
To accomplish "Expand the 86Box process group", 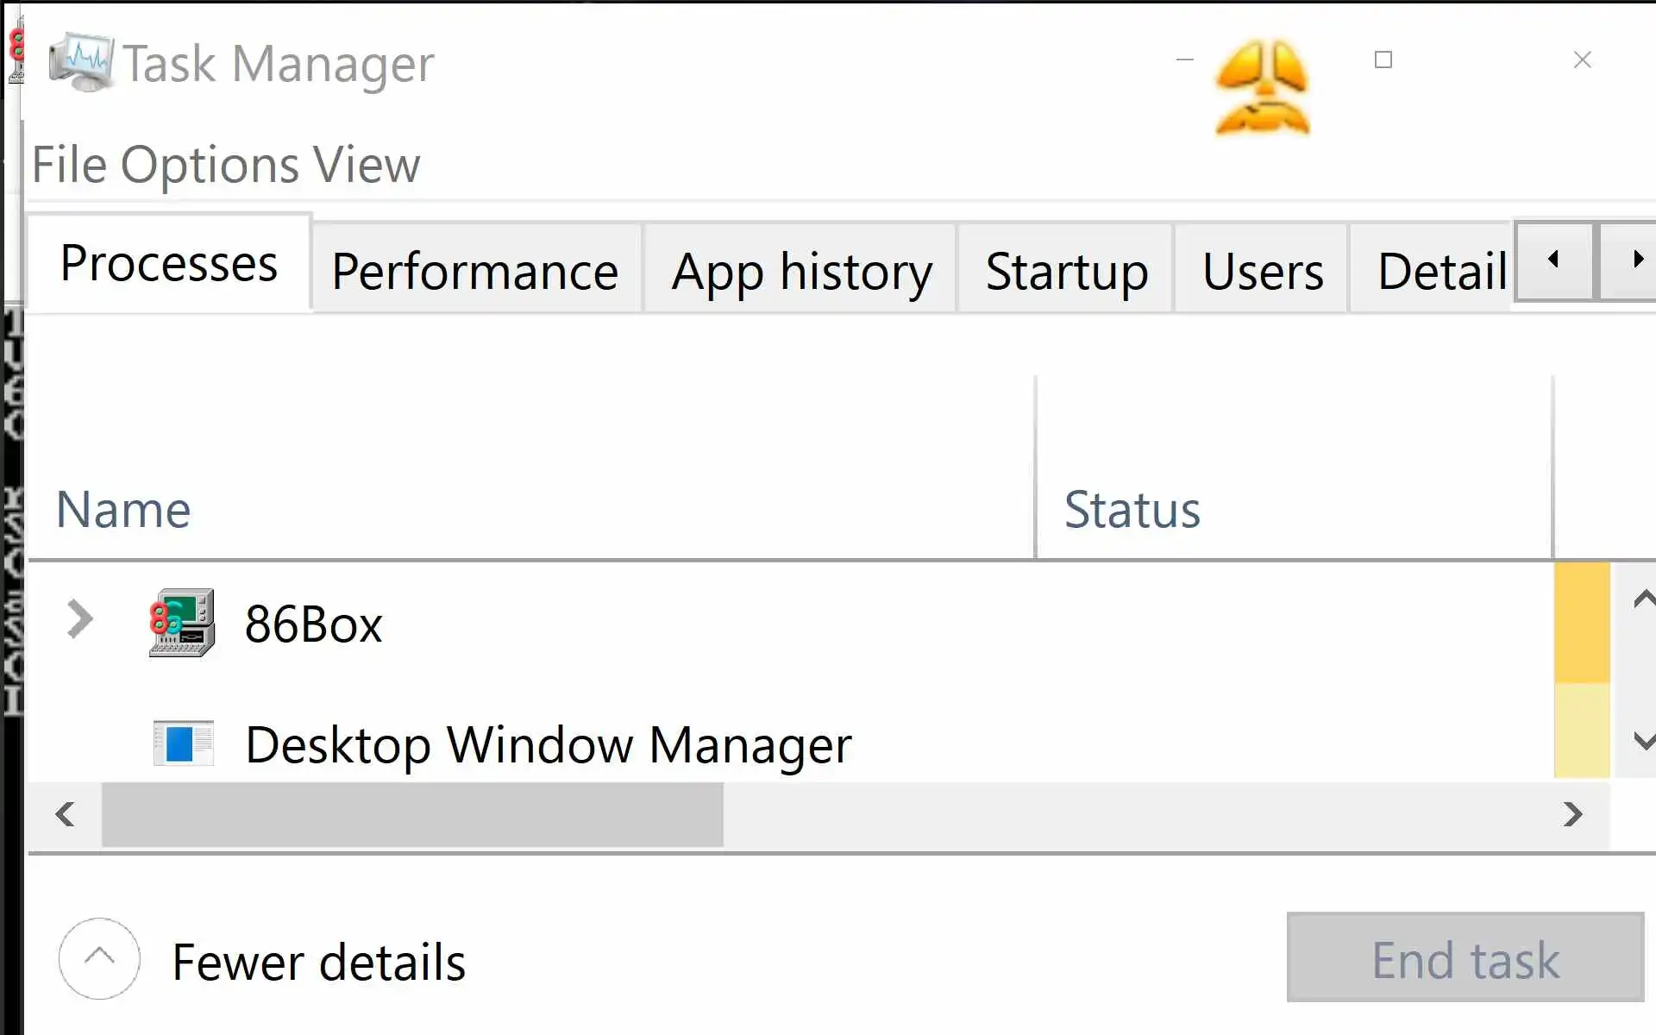I will pyautogui.click(x=79, y=619).
